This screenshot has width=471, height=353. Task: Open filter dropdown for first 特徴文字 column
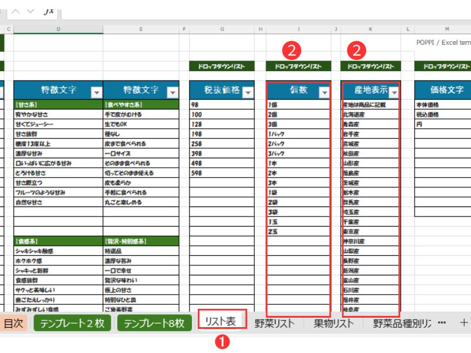(96, 92)
